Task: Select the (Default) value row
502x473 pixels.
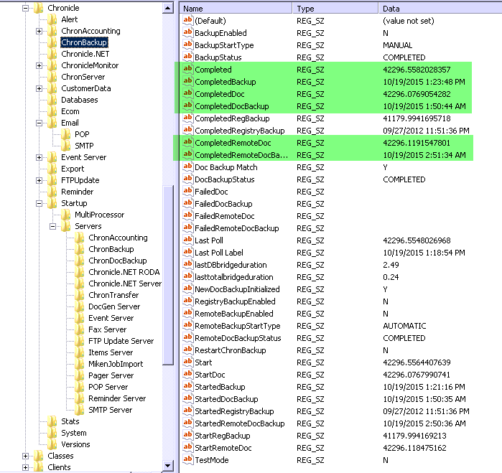Action: point(210,21)
